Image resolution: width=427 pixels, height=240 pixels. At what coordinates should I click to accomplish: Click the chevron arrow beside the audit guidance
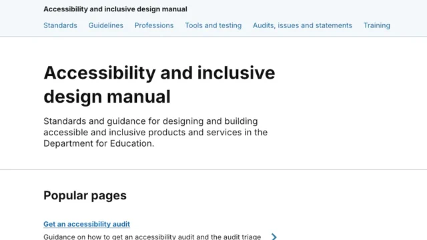coord(274,237)
